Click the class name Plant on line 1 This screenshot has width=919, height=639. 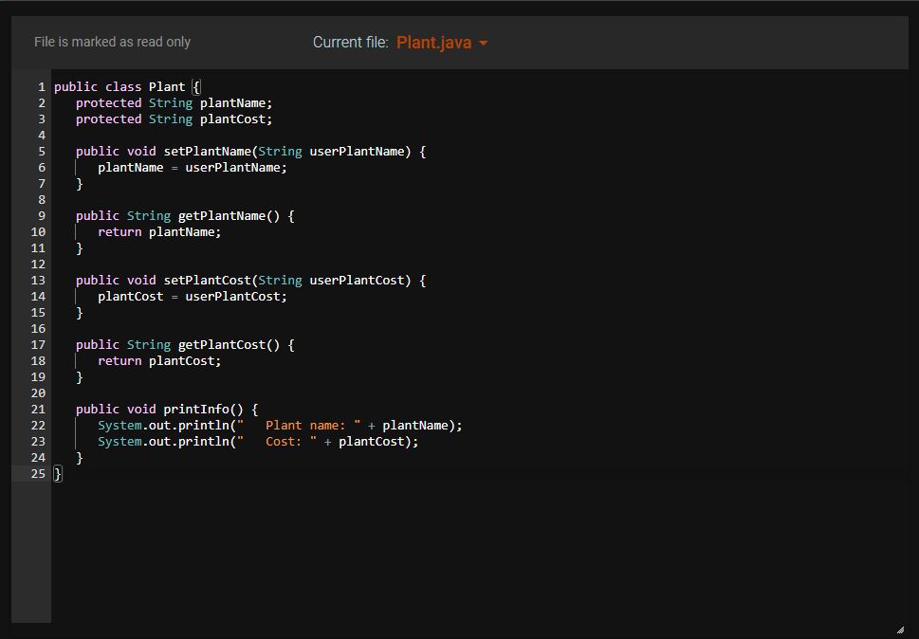(166, 86)
